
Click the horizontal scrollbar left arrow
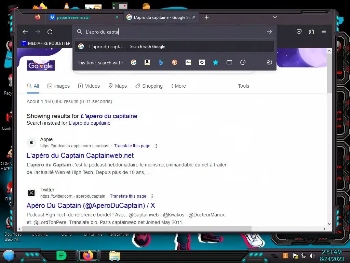click(x=19, y=229)
